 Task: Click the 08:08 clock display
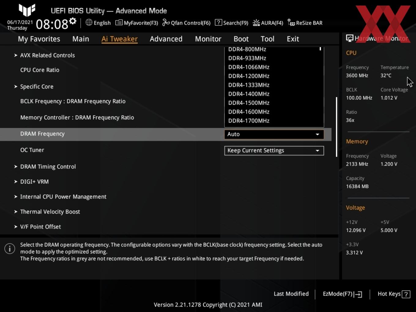(52, 24)
